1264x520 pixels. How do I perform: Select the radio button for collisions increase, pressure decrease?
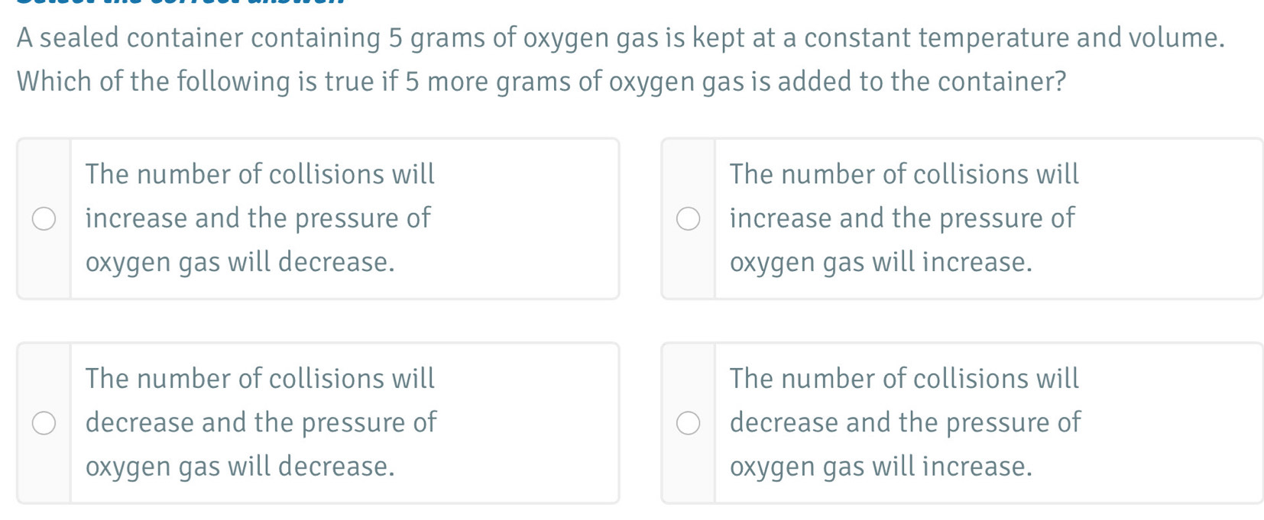click(x=44, y=219)
